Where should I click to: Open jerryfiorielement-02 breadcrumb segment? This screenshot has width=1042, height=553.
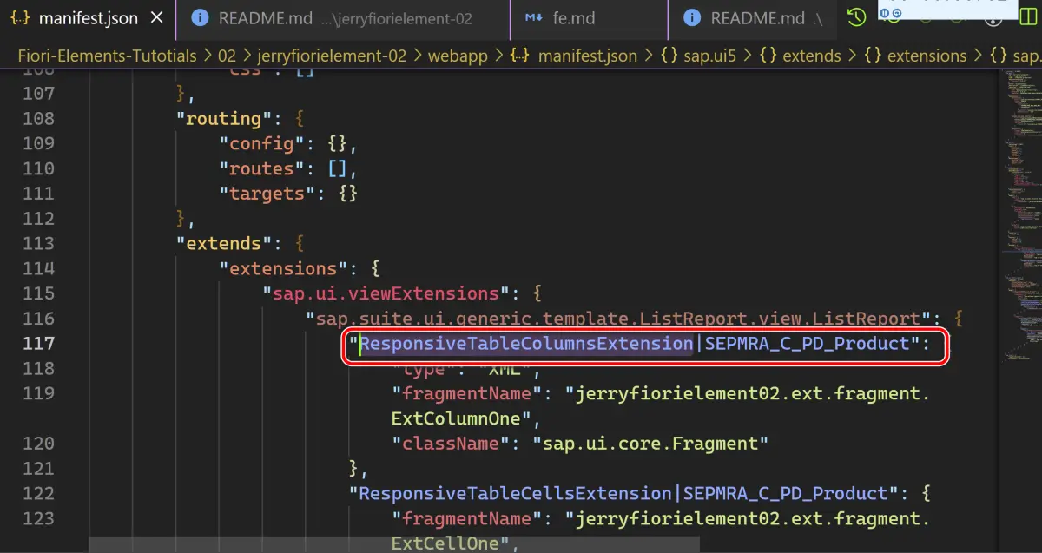332,56
